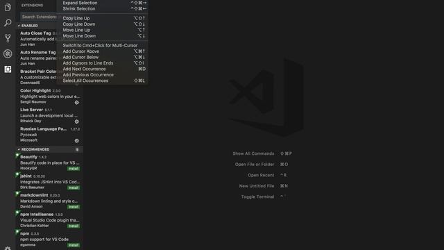Click the recommended count badge
This screenshot has width=444, height=250.
coord(77,149)
